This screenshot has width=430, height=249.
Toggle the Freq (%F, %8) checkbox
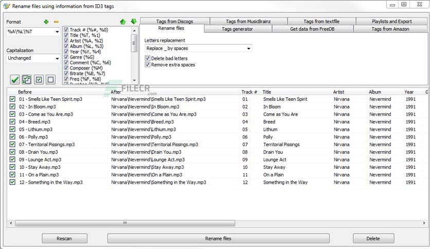[x=66, y=79]
